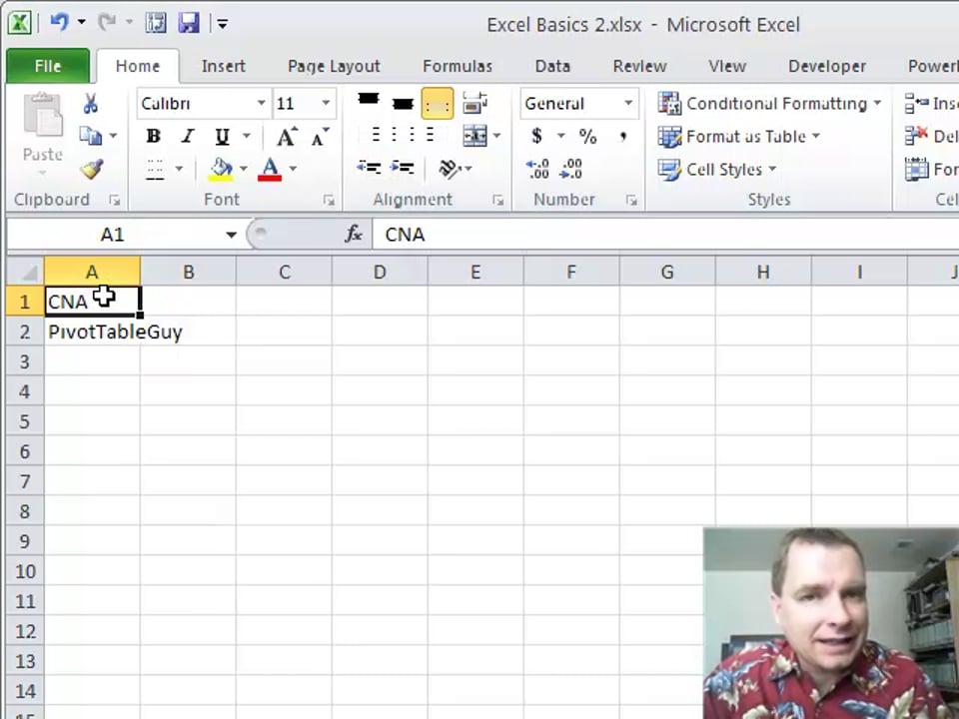Toggle Bold formatting

[x=154, y=137]
